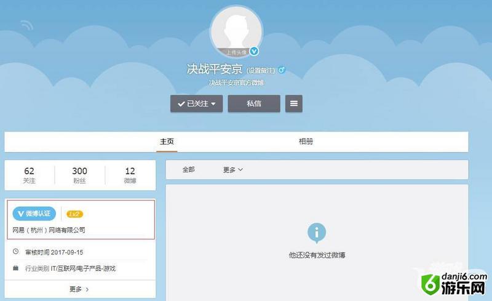This screenshot has width=492, height=301.
Task: Switch to the 相册 album tab
Action: pyautogui.click(x=306, y=142)
